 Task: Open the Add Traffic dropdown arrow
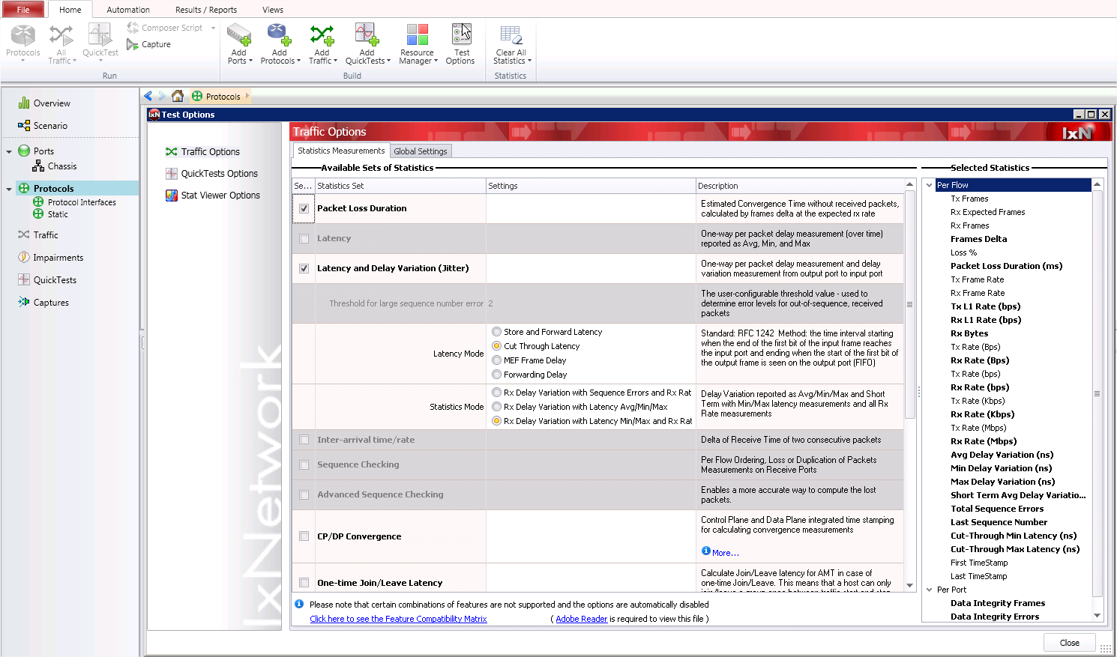(x=335, y=61)
